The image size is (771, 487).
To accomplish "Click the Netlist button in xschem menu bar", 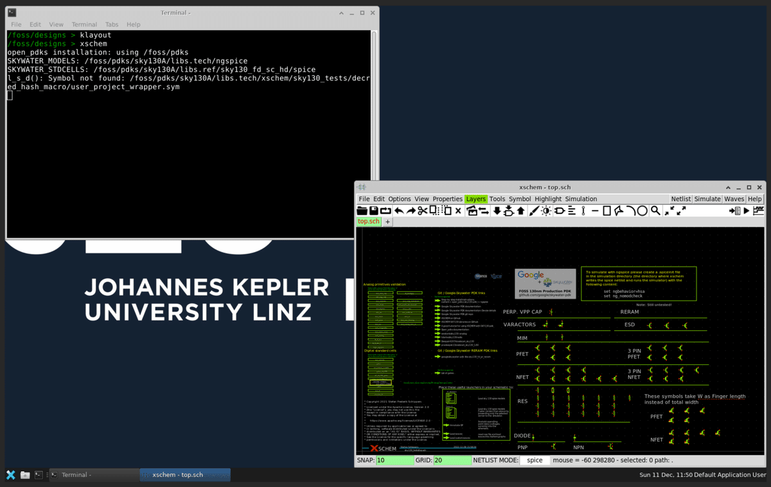I will tap(681, 199).
